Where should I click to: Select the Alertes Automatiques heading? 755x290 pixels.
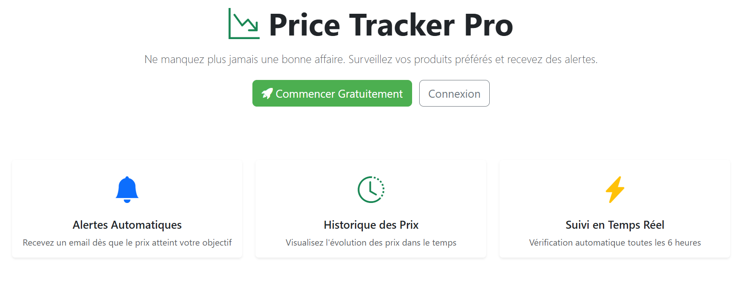[x=127, y=225]
